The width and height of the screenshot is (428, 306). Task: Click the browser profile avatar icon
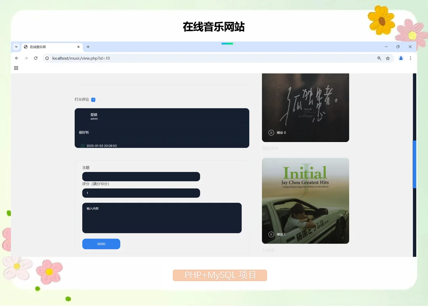[x=401, y=58]
